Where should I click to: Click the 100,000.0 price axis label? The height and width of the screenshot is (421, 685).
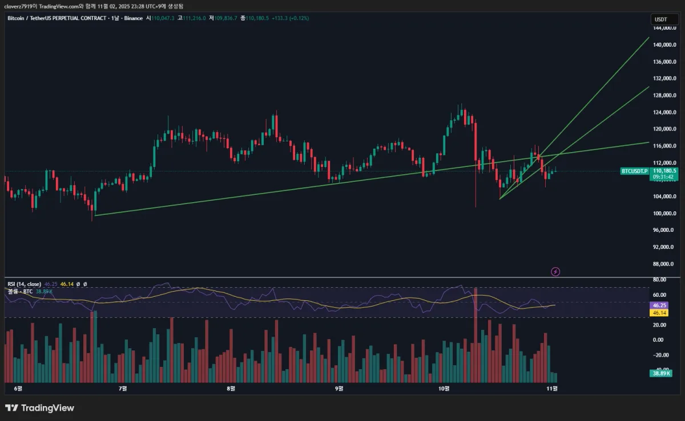[665, 214]
